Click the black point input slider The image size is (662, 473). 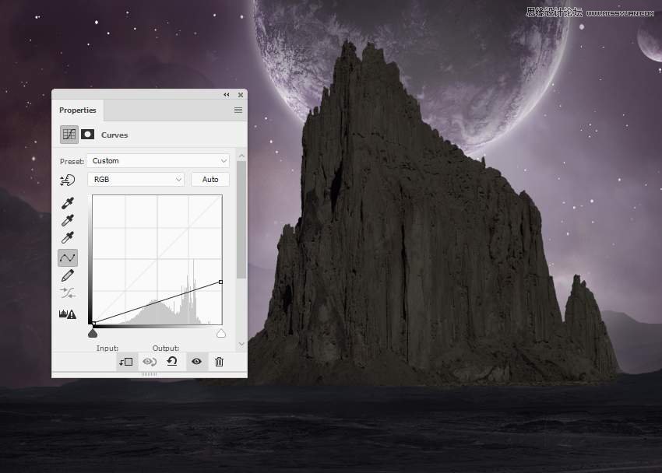click(x=93, y=334)
